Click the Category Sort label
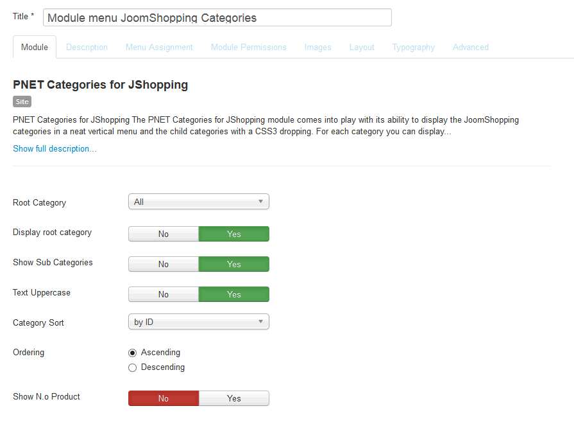This screenshot has width=574, height=422. 38,322
